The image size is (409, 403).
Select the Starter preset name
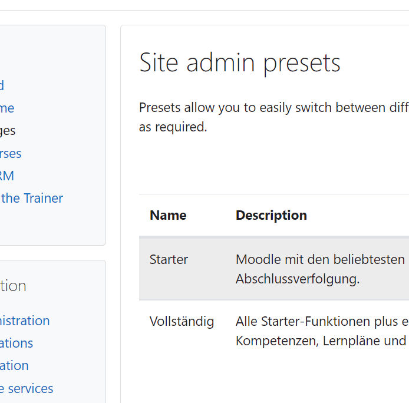[x=169, y=260]
